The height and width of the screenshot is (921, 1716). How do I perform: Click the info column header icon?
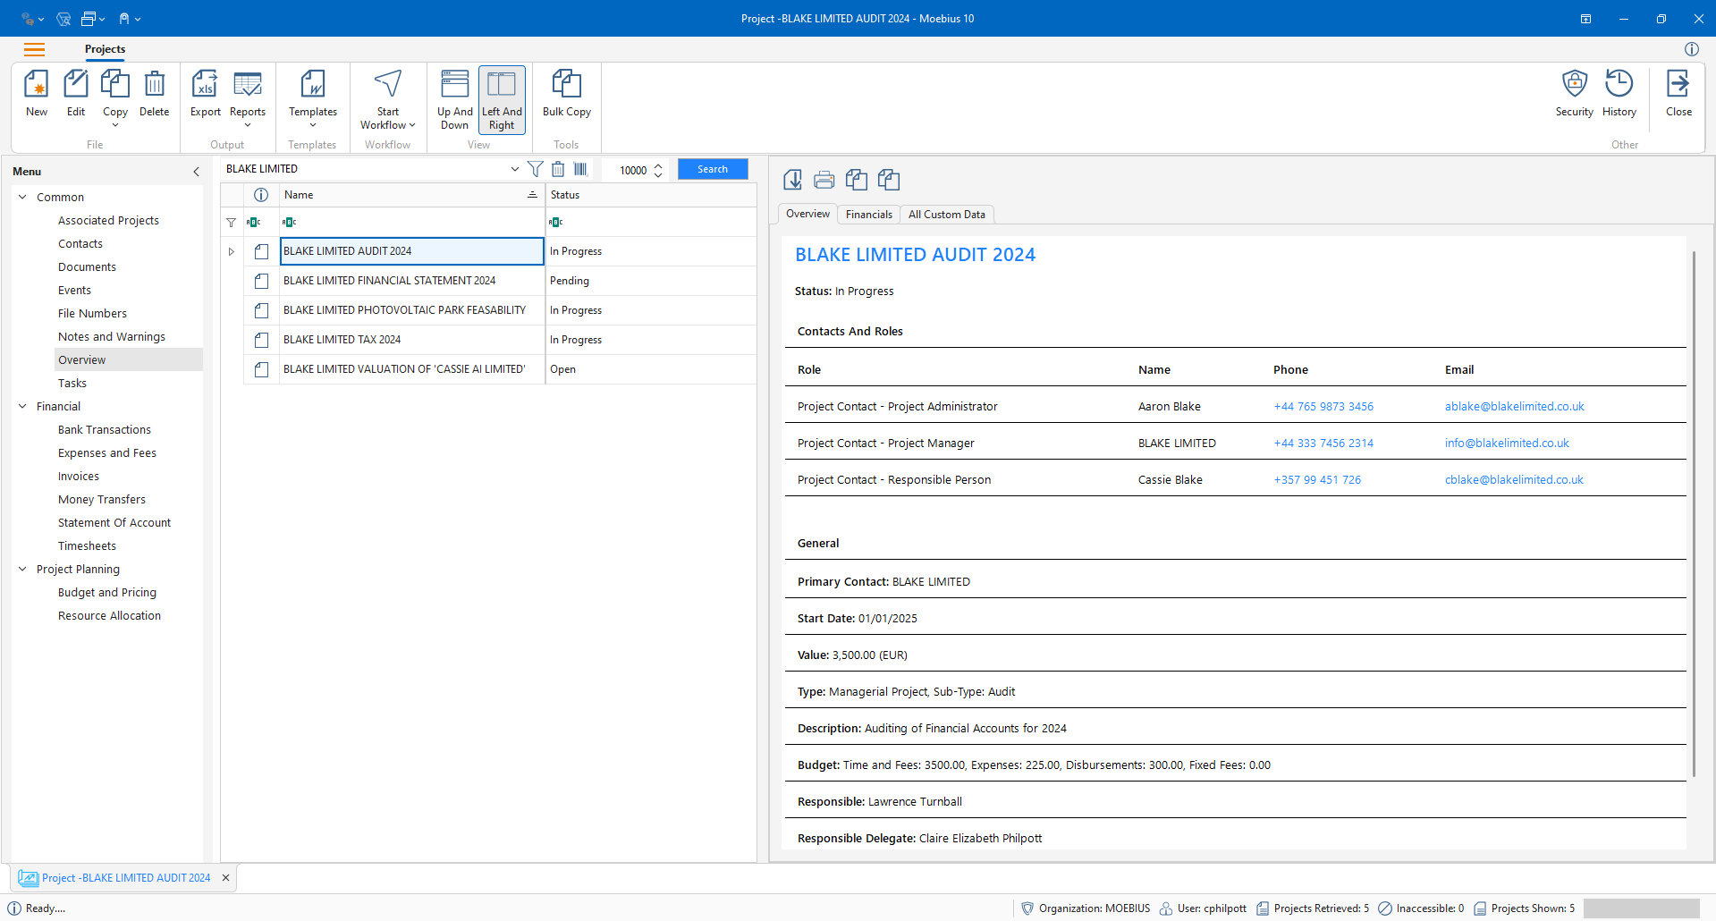[261, 195]
